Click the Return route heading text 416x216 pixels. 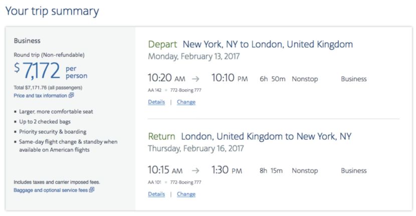click(x=250, y=136)
